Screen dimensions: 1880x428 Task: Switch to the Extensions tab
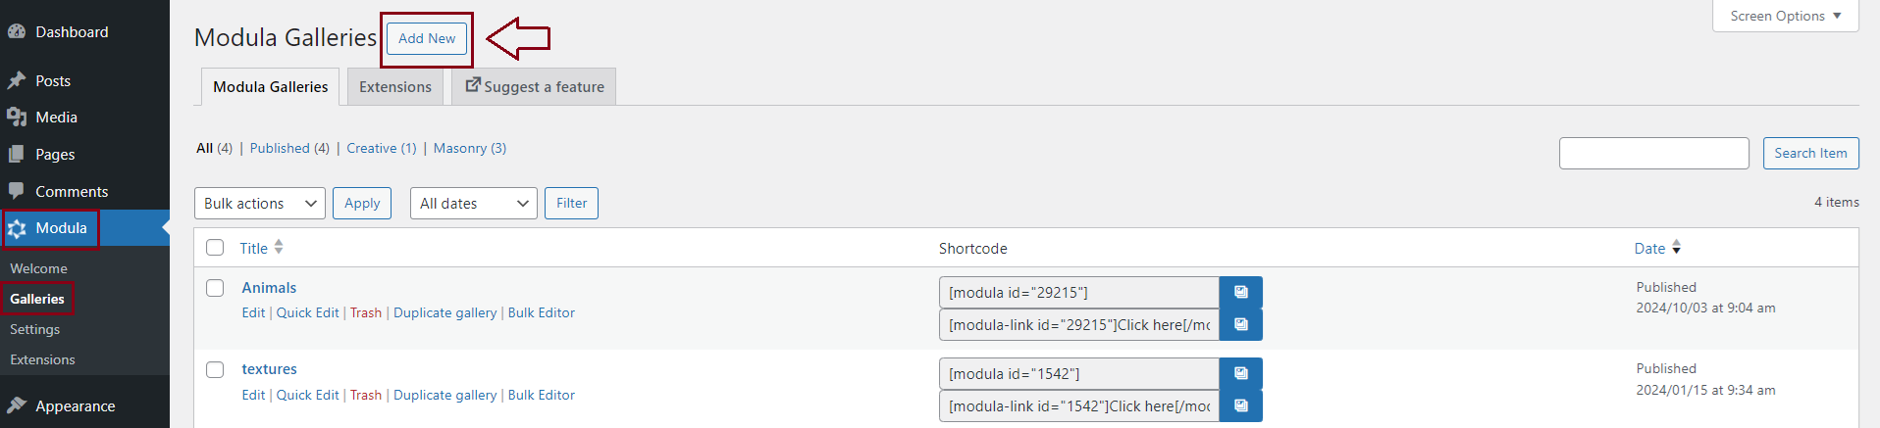click(394, 87)
